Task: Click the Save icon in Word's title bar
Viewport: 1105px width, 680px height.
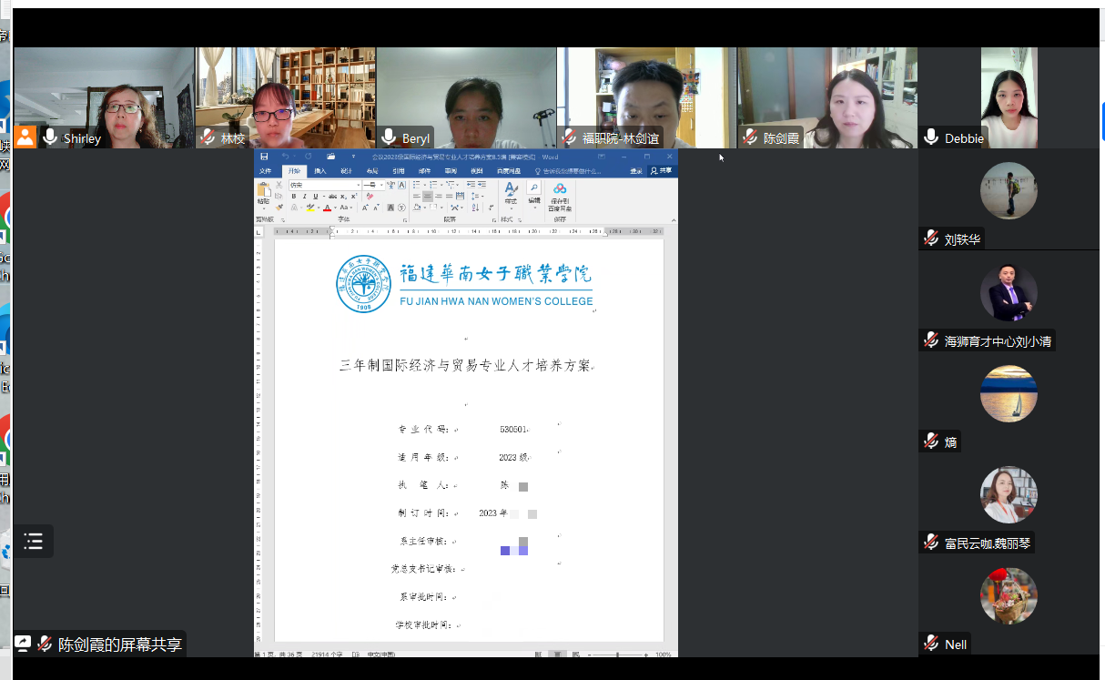Action: pyautogui.click(x=264, y=157)
